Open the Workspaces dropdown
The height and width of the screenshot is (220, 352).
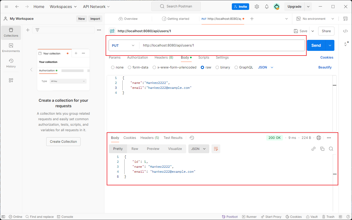pos(63,7)
